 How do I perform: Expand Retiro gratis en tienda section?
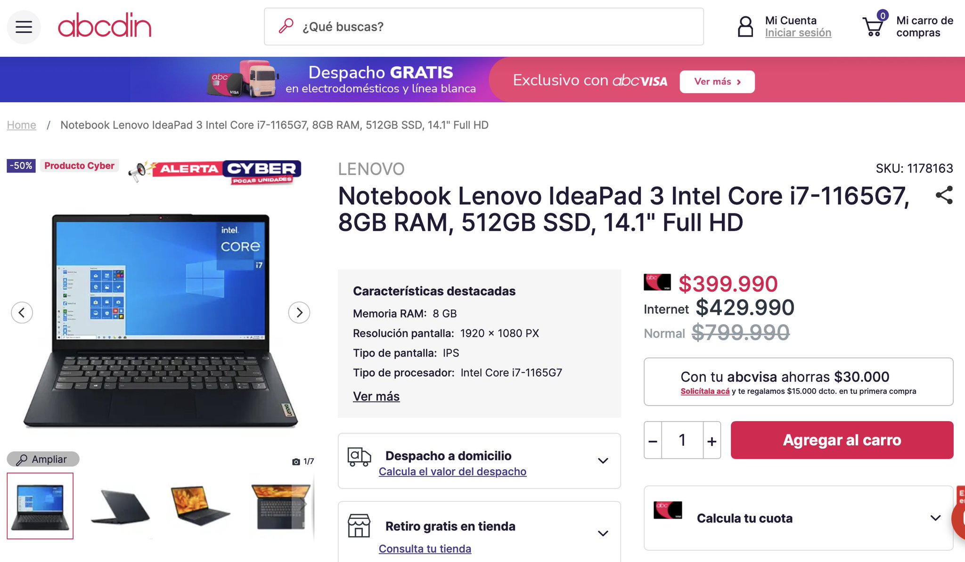coord(479,532)
